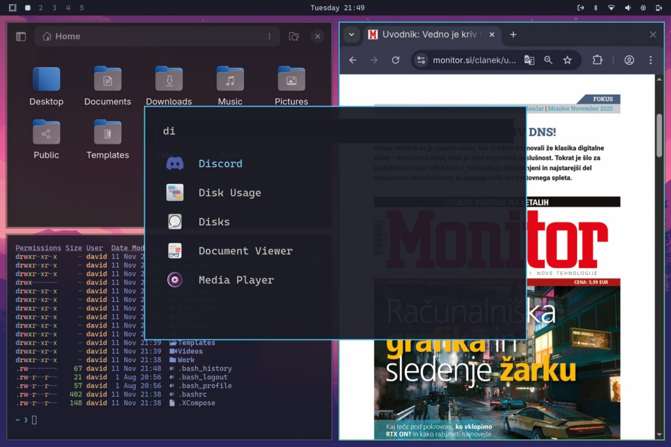The height and width of the screenshot is (447, 671).
Task: Focus the launcher search field containing "di"
Action: (335, 131)
